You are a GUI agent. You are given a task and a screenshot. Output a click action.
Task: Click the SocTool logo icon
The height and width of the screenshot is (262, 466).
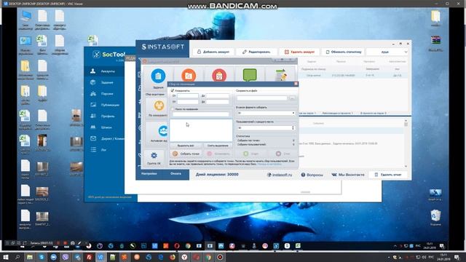[96, 55]
